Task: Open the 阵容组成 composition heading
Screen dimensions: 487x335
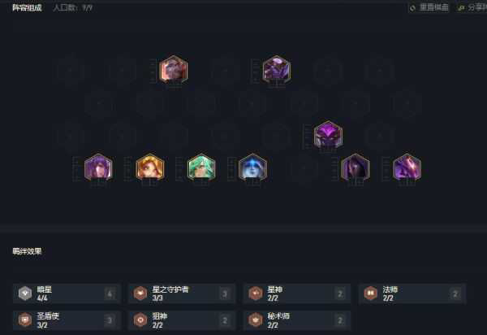Action: pyautogui.click(x=27, y=8)
